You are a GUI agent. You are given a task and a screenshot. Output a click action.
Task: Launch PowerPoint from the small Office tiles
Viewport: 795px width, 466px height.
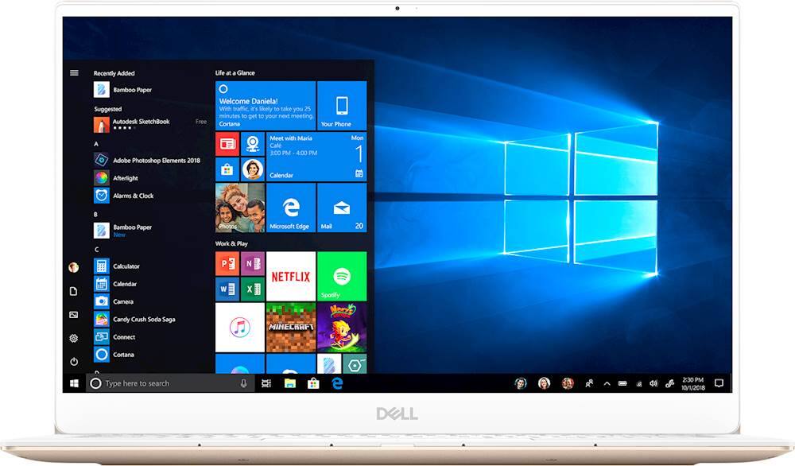pyautogui.click(x=227, y=263)
